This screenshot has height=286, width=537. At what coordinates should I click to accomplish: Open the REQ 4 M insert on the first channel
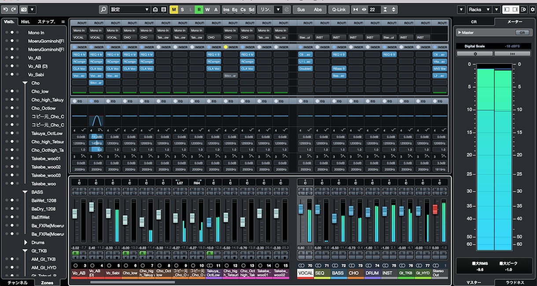[x=79, y=55]
